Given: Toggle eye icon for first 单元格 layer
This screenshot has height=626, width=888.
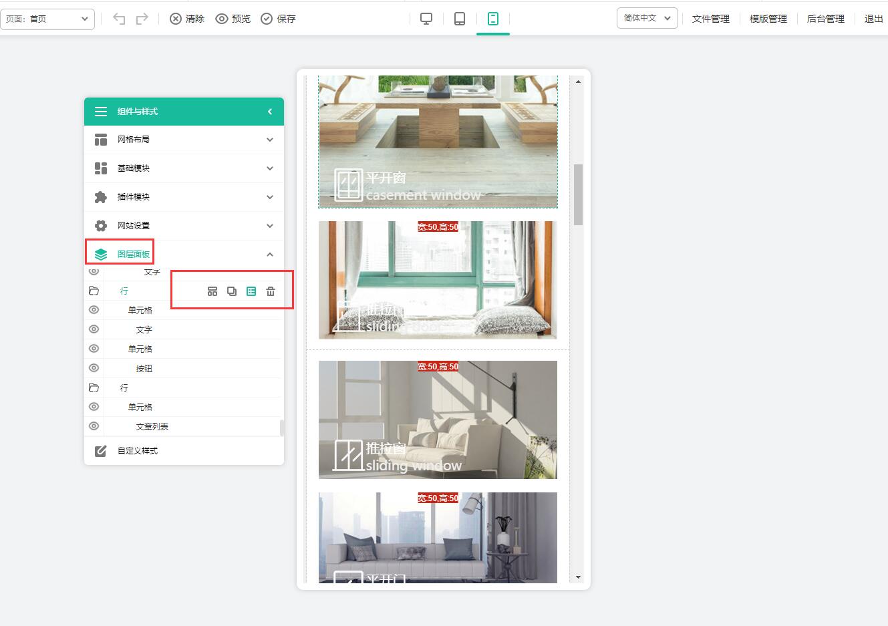Looking at the screenshot, I should point(94,310).
